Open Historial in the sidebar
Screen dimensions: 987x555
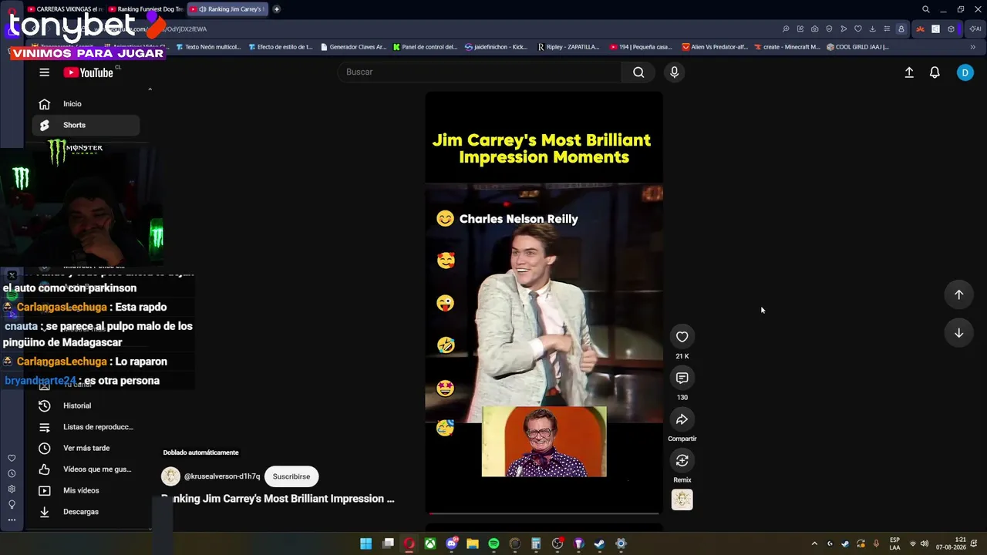click(86, 405)
